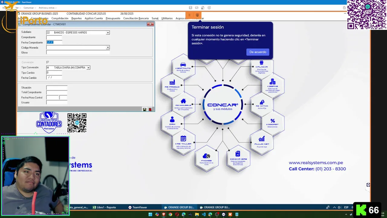The image size is (387, 218).
Task: Click the volume icon in remote system tray
Action: [x=339, y=207]
